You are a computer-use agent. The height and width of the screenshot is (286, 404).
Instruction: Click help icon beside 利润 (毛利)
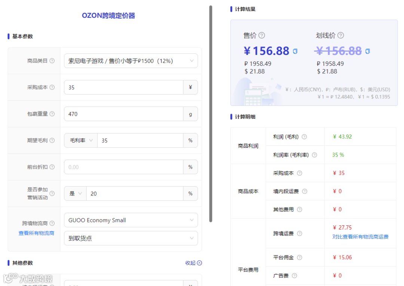[304, 137]
